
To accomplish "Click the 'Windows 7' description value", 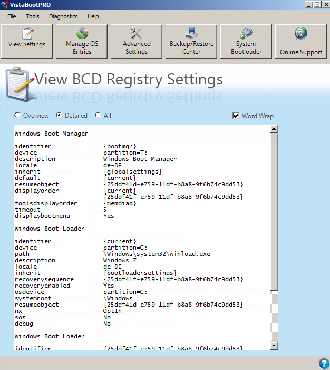I will pyautogui.click(x=120, y=260).
